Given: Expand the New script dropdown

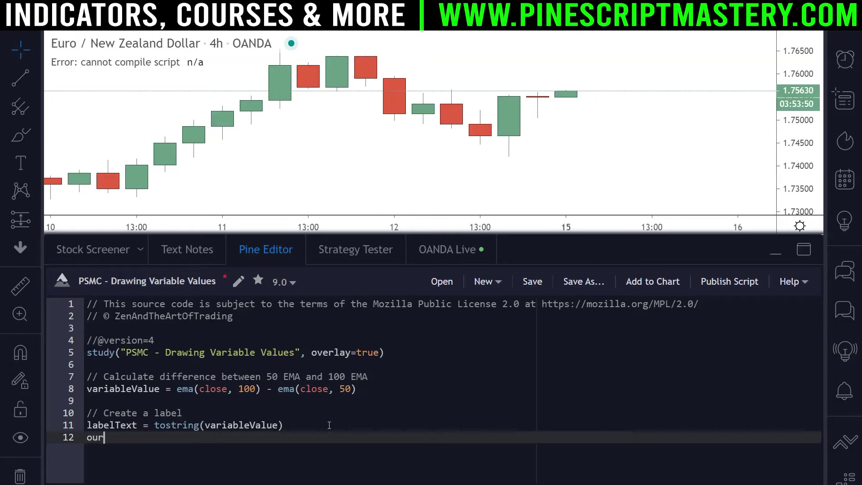Looking at the screenshot, I should click(x=488, y=282).
